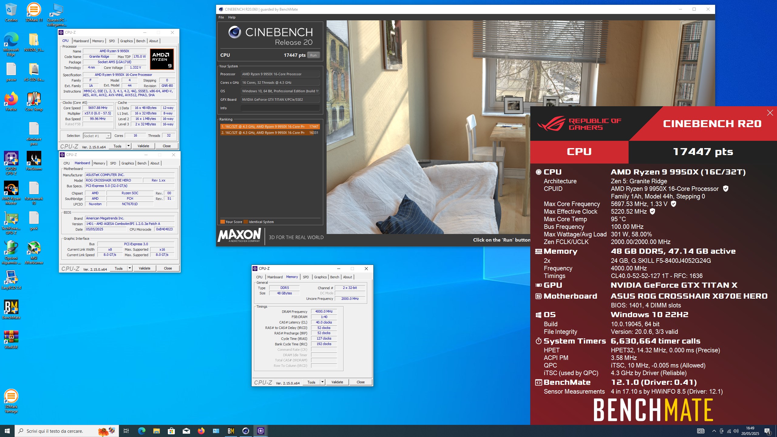Open Task View from taskbar
Image resolution: width=777 pixels, height=437 pixels.
126,431
